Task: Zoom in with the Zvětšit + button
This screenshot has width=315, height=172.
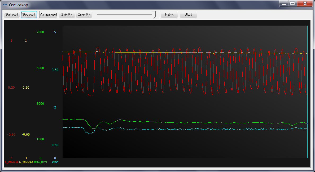Action: pyautogui.click(x=67, y=15)
